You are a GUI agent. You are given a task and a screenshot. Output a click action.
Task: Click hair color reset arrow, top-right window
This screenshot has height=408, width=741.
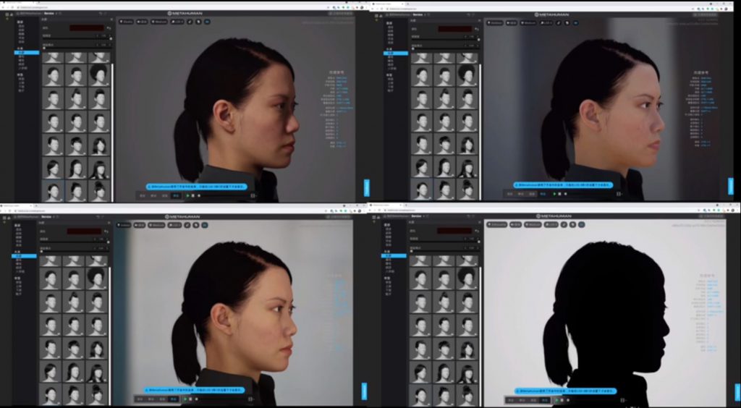(477, 29)
